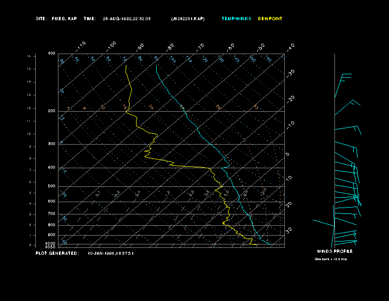This screenshot has width=389, height=301.
Task: Click the sounding timestamp 28-AUG-1992,22:32:03
Action: coord(127,19)
